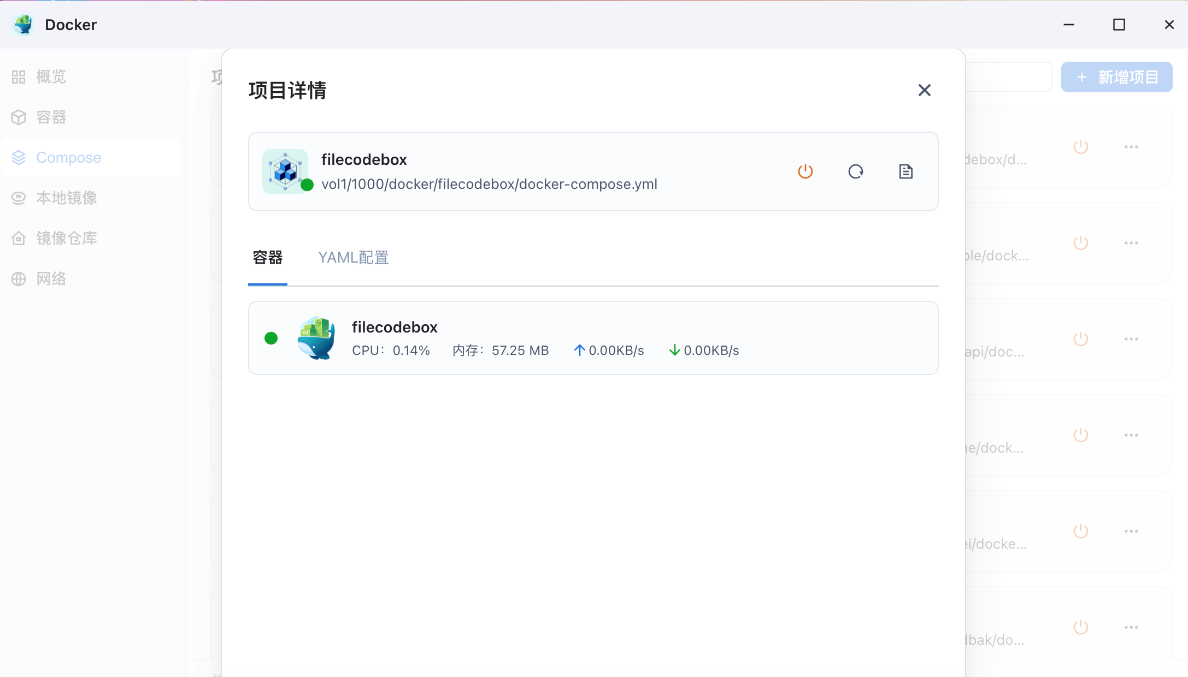Click the 概览 grid icon in sidebar
Screen dimensions: 1188x677
click(x=19, y=77)
